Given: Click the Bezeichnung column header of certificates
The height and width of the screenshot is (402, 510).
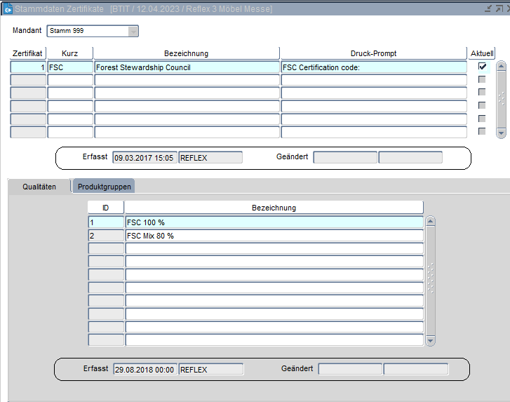Looking at the screenshot, I should (x=186, y=53).
